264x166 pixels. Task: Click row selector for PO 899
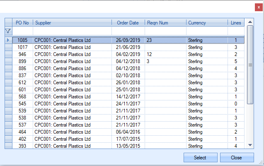click(8, 61)
